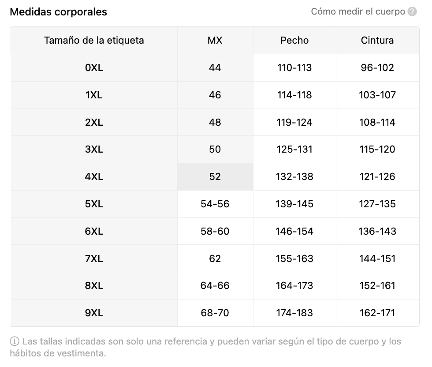Select the 3XL size row label

coord(94,150)
